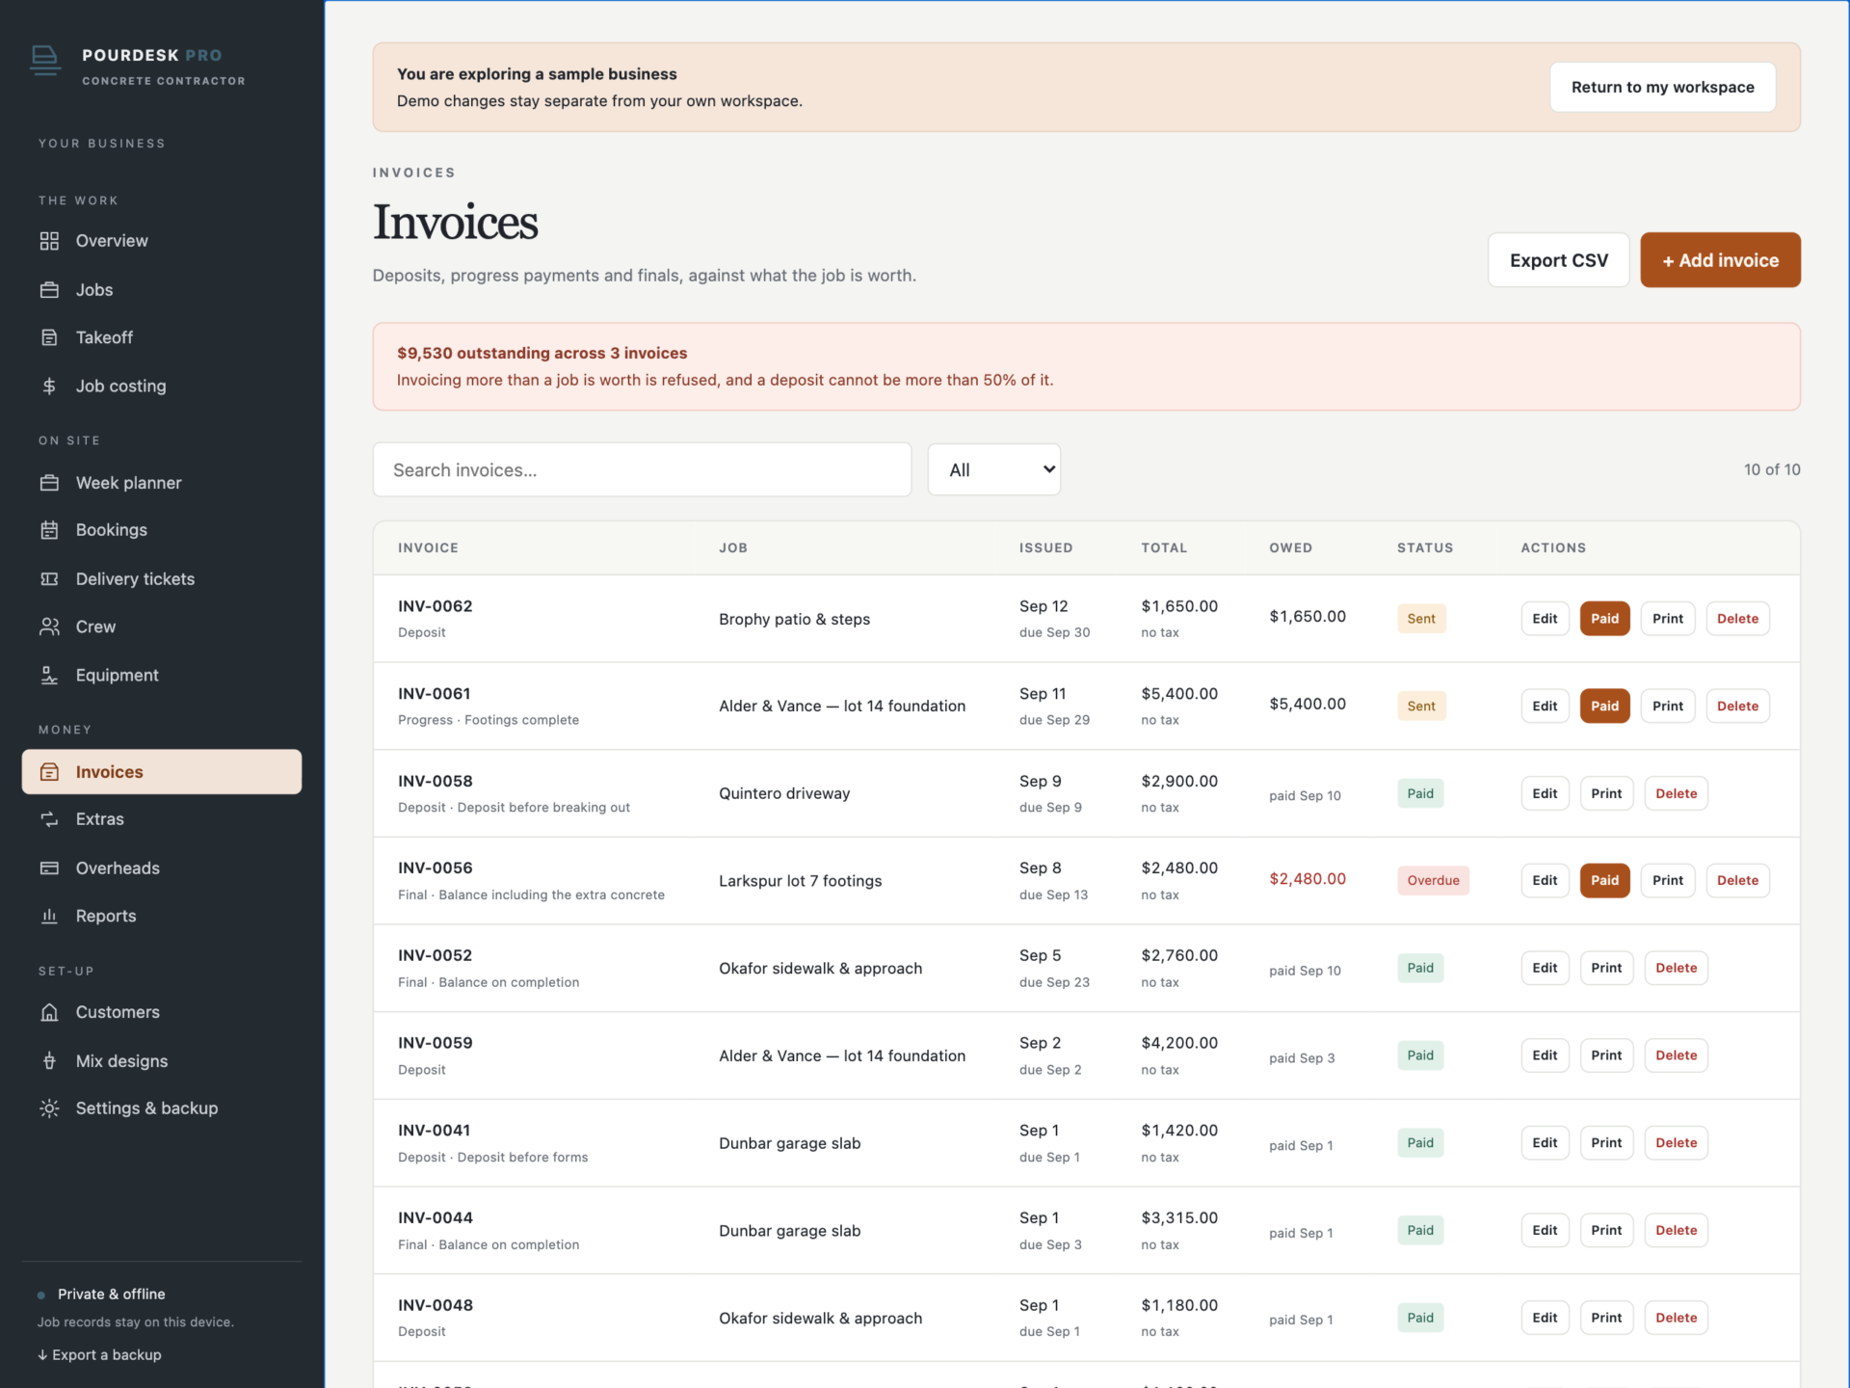Open the Overview page
Screen dimensions: 1850x1388
(x=162, y=241)
